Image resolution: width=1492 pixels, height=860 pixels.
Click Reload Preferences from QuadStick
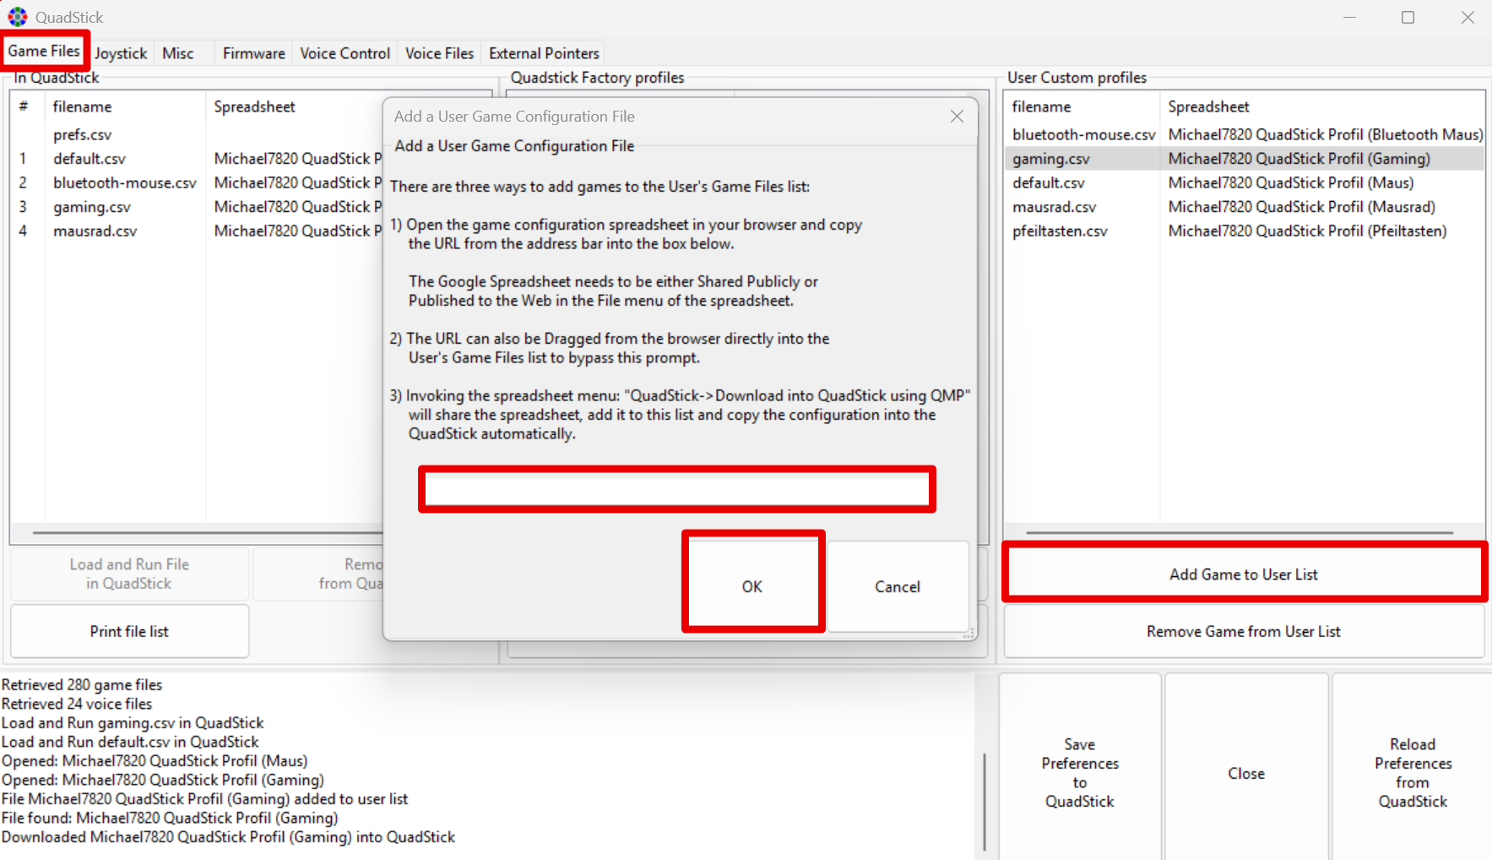(x=1412, y=772)
